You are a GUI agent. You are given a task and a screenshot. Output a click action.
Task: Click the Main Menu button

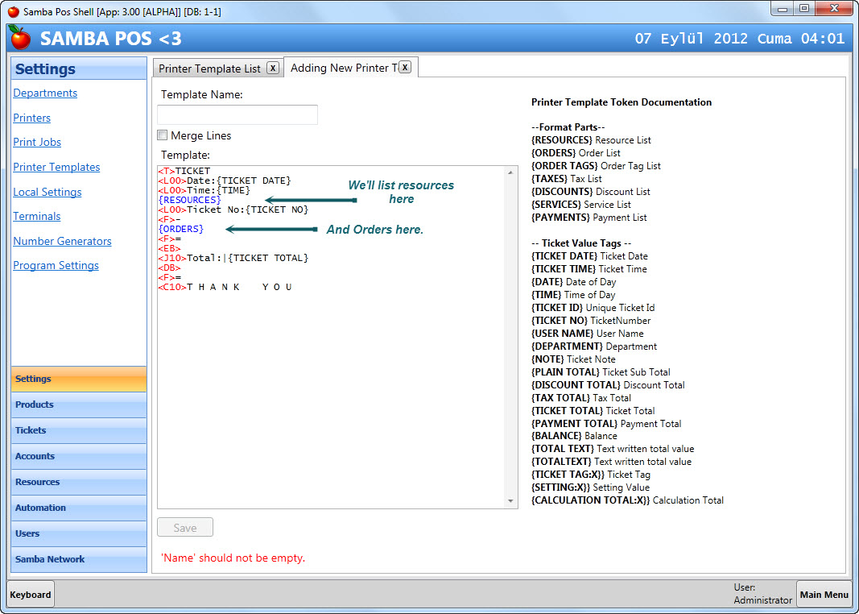coord(824,595)
